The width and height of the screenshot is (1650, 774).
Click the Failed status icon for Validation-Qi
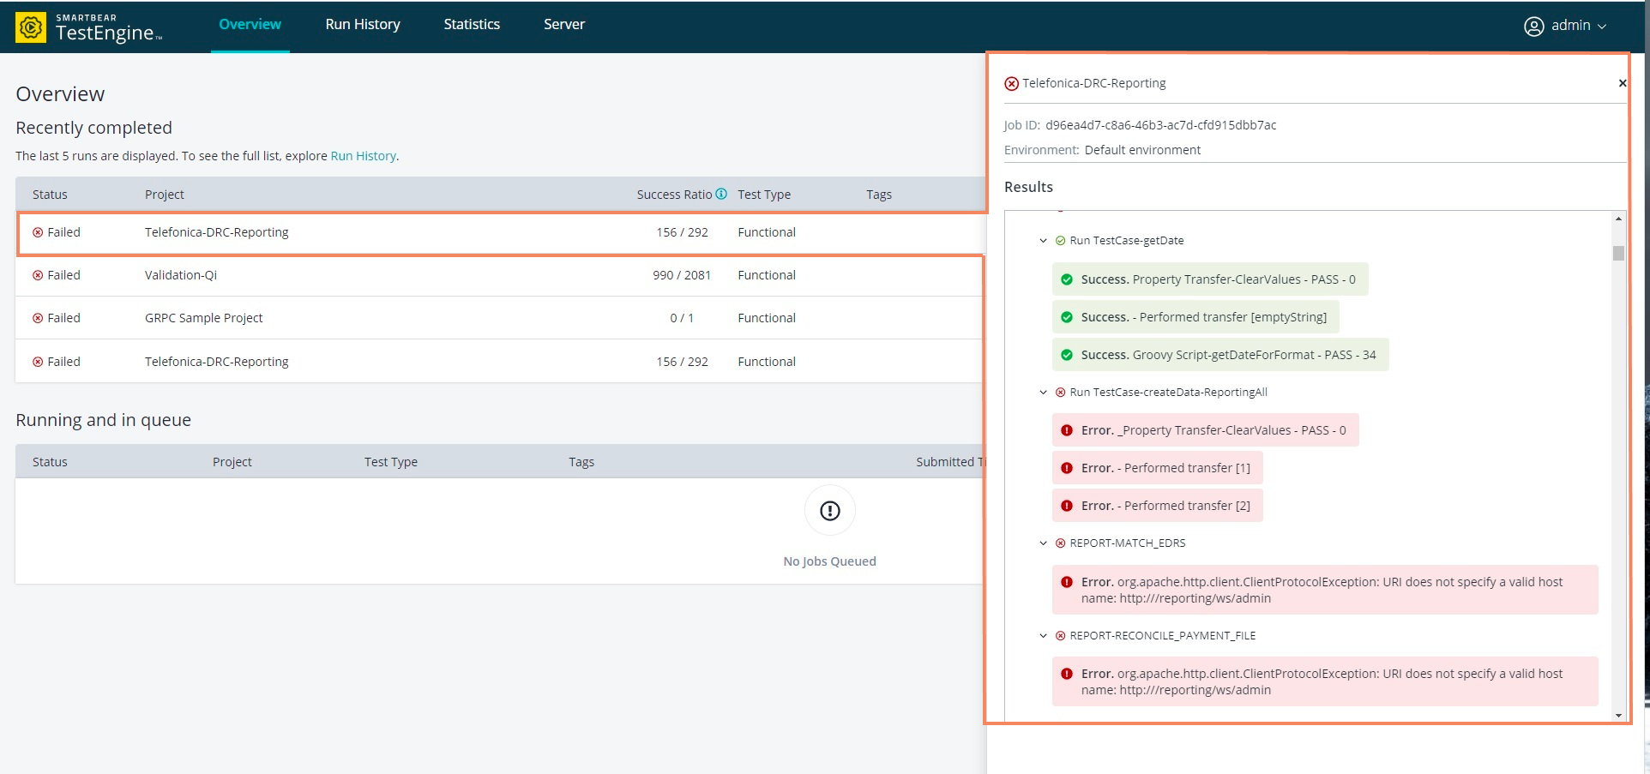coord(37,274)
